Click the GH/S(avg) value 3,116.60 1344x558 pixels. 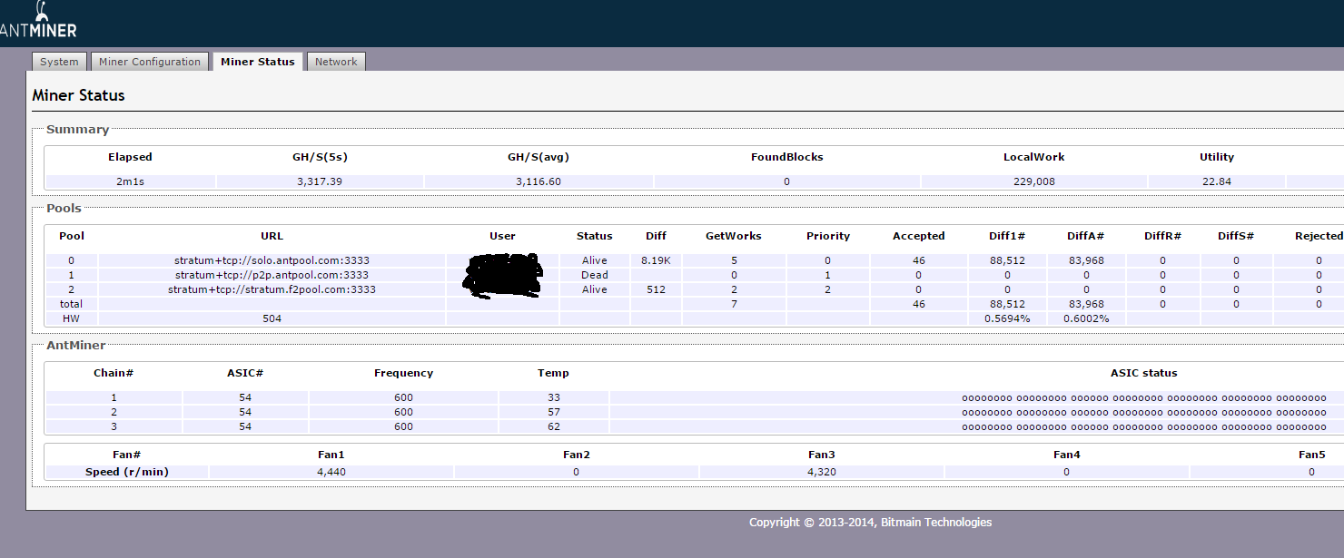(x=539, y=181)
